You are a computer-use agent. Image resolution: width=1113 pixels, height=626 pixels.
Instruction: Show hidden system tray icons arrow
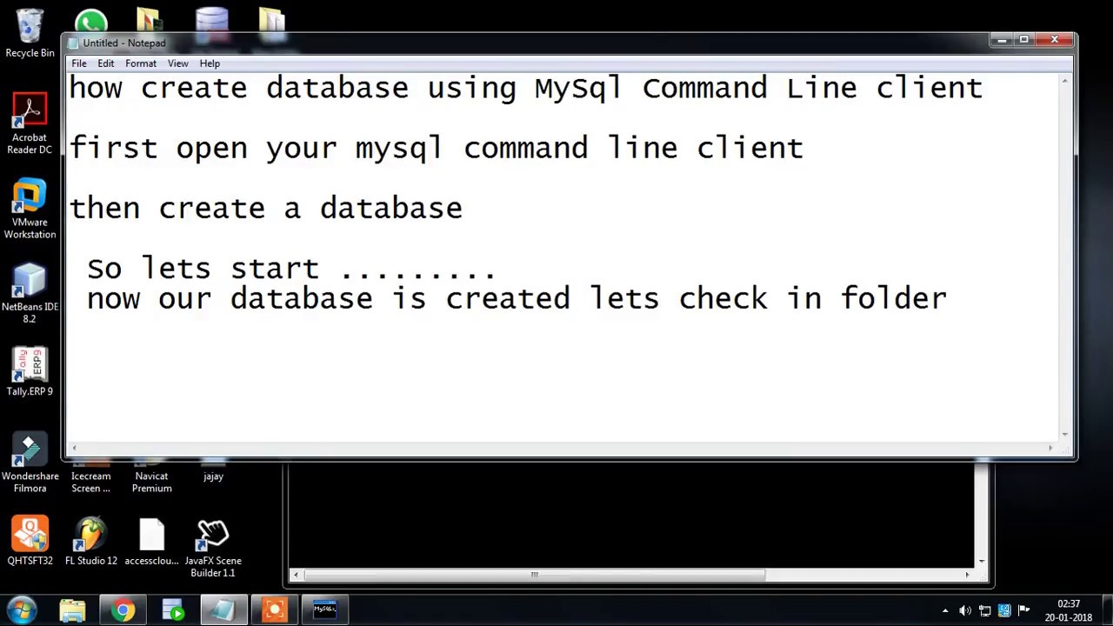pos(945,611)
